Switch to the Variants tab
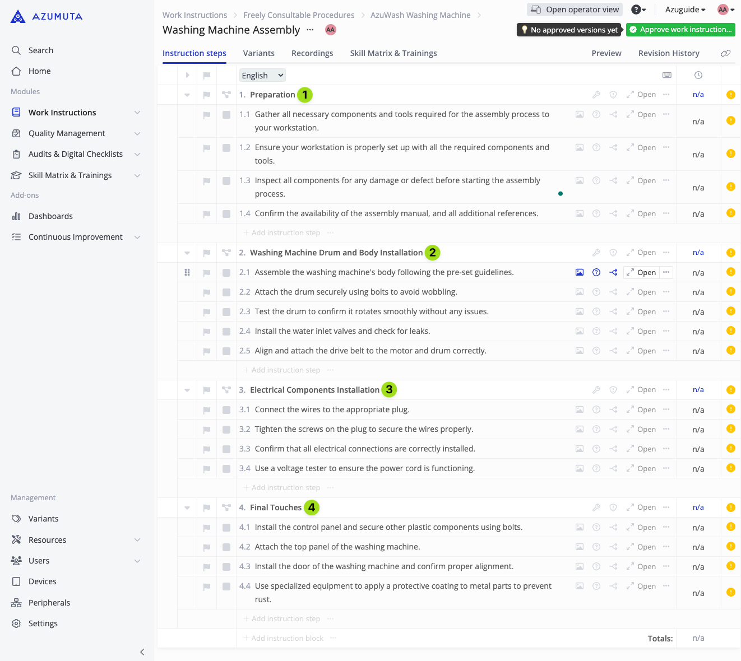Image resolution: width=741 pixels, height=661 pixels. point(258,53)
